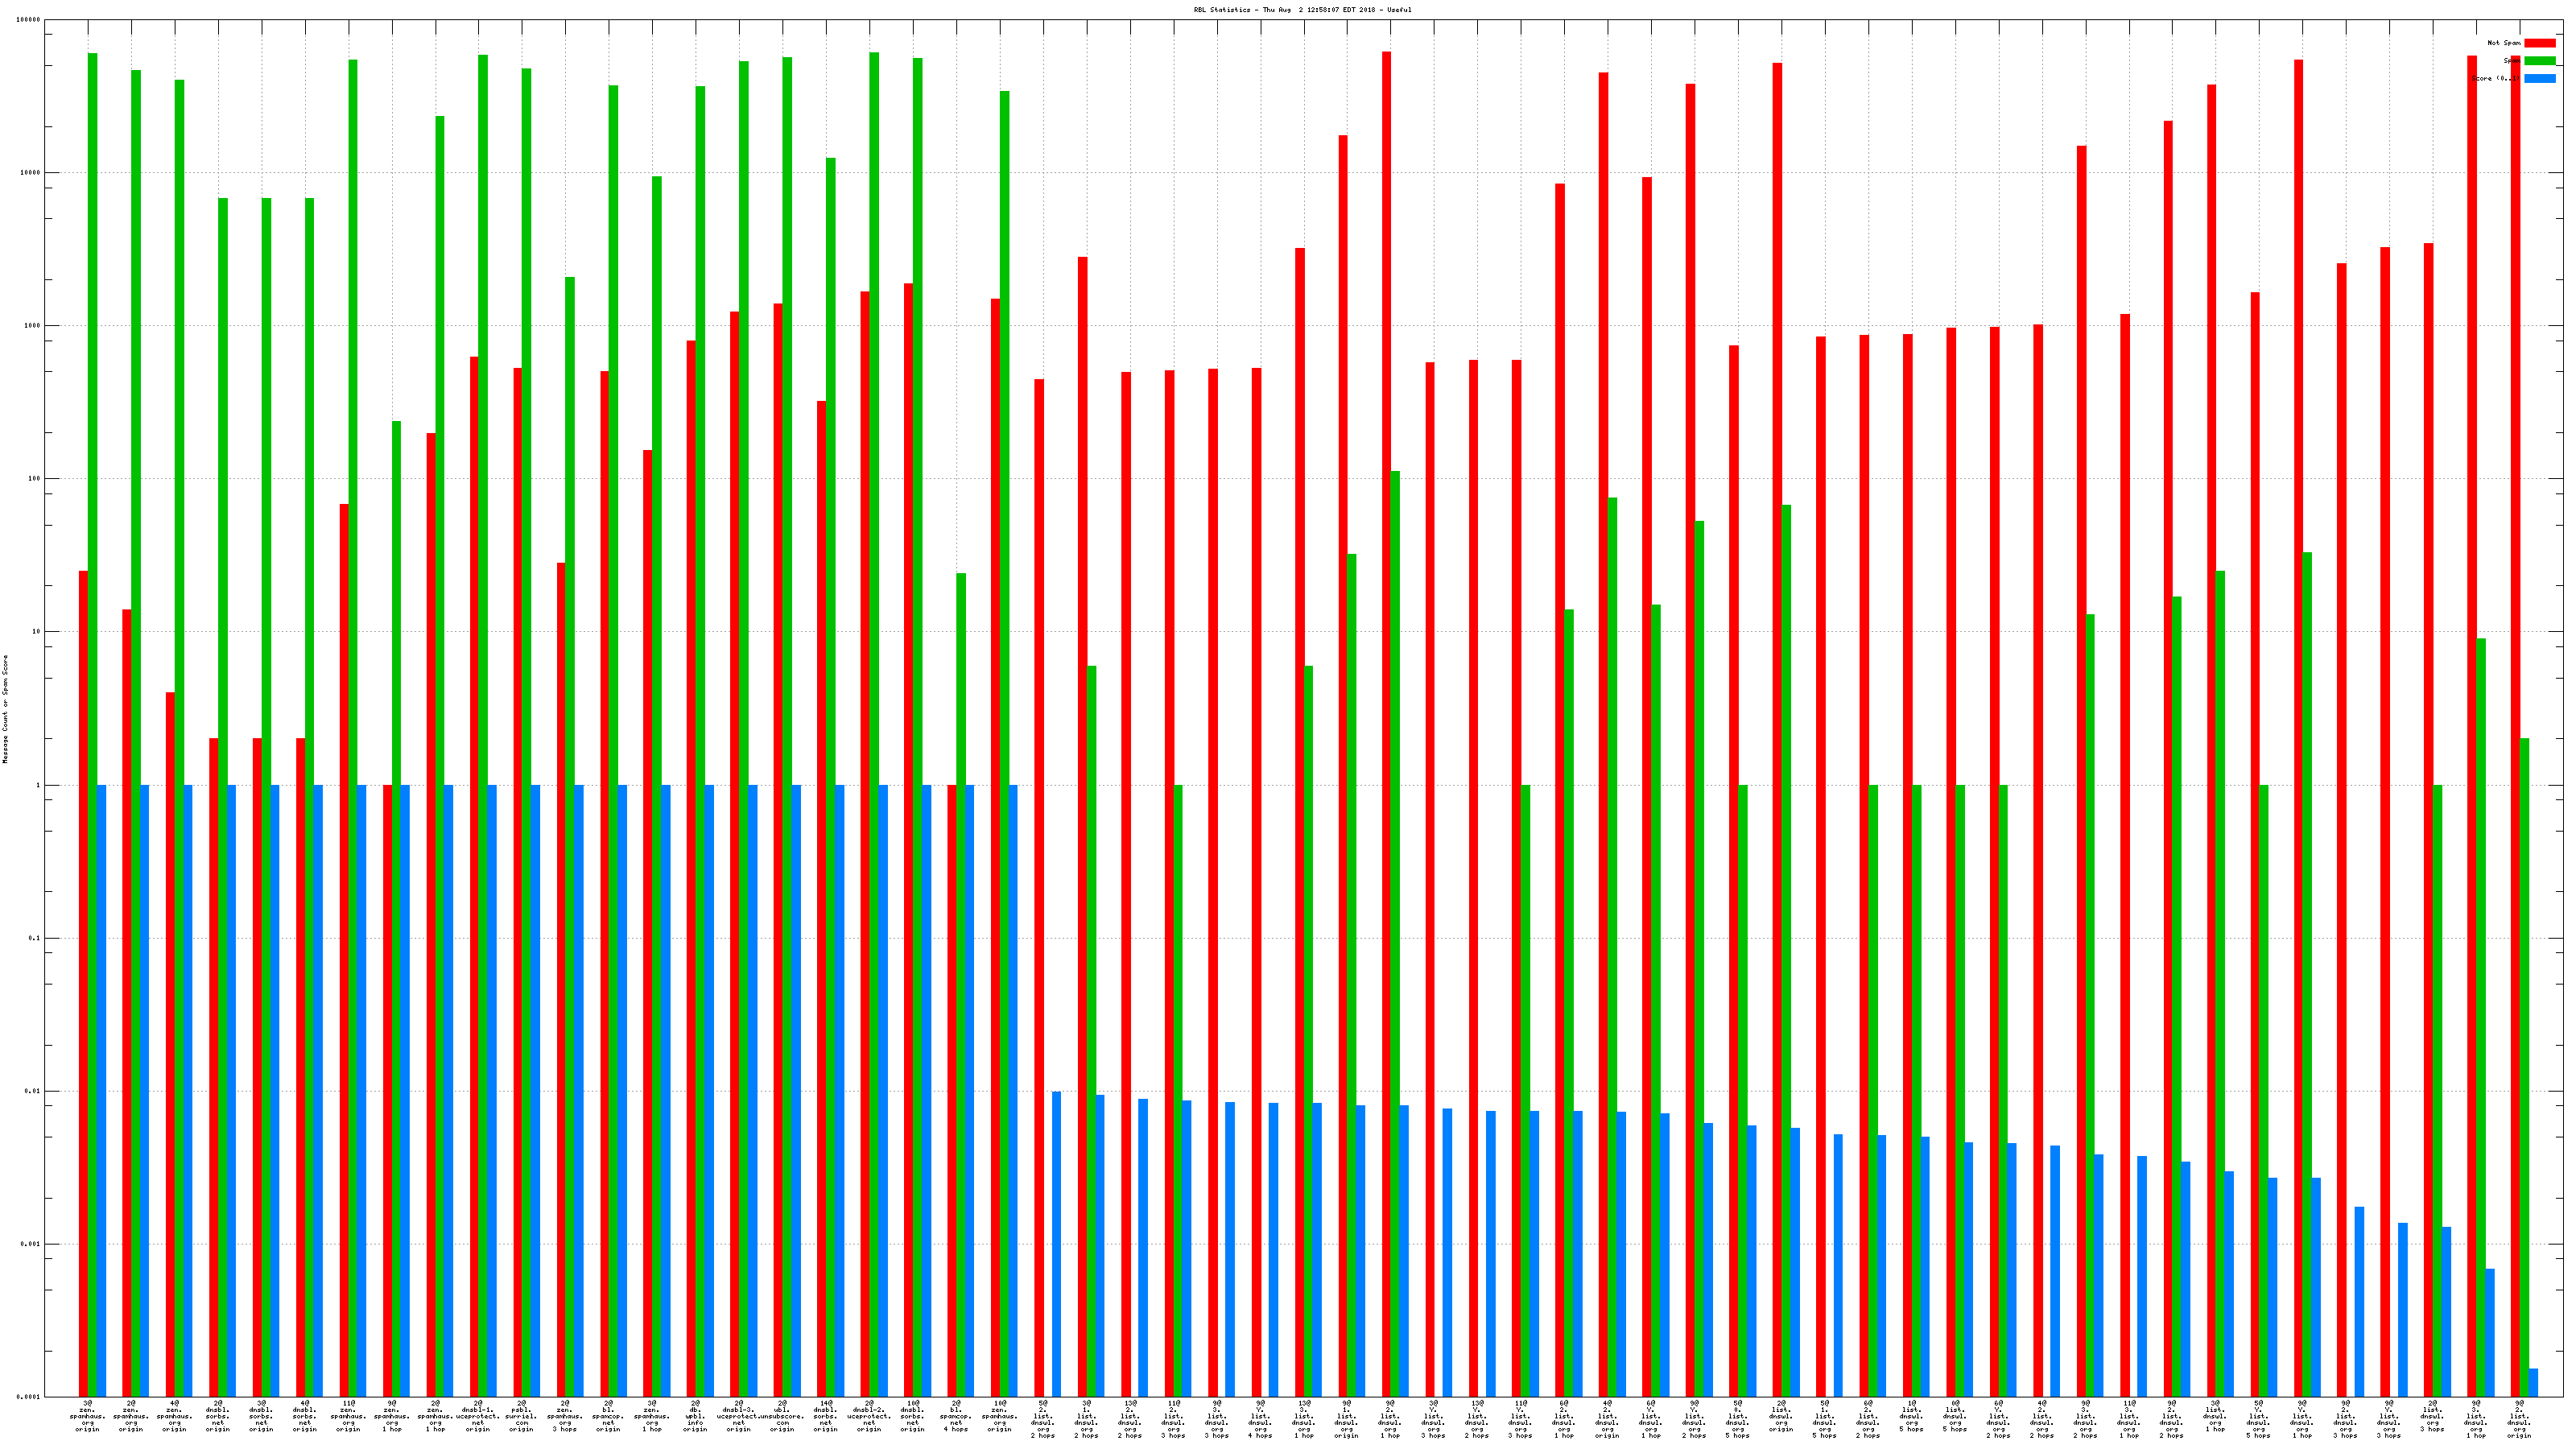The height and width of the screenshot is (1449, 2576).
Task: Click the bl.spamcop.net 4 hops label
Action: tap(956, 1416)
